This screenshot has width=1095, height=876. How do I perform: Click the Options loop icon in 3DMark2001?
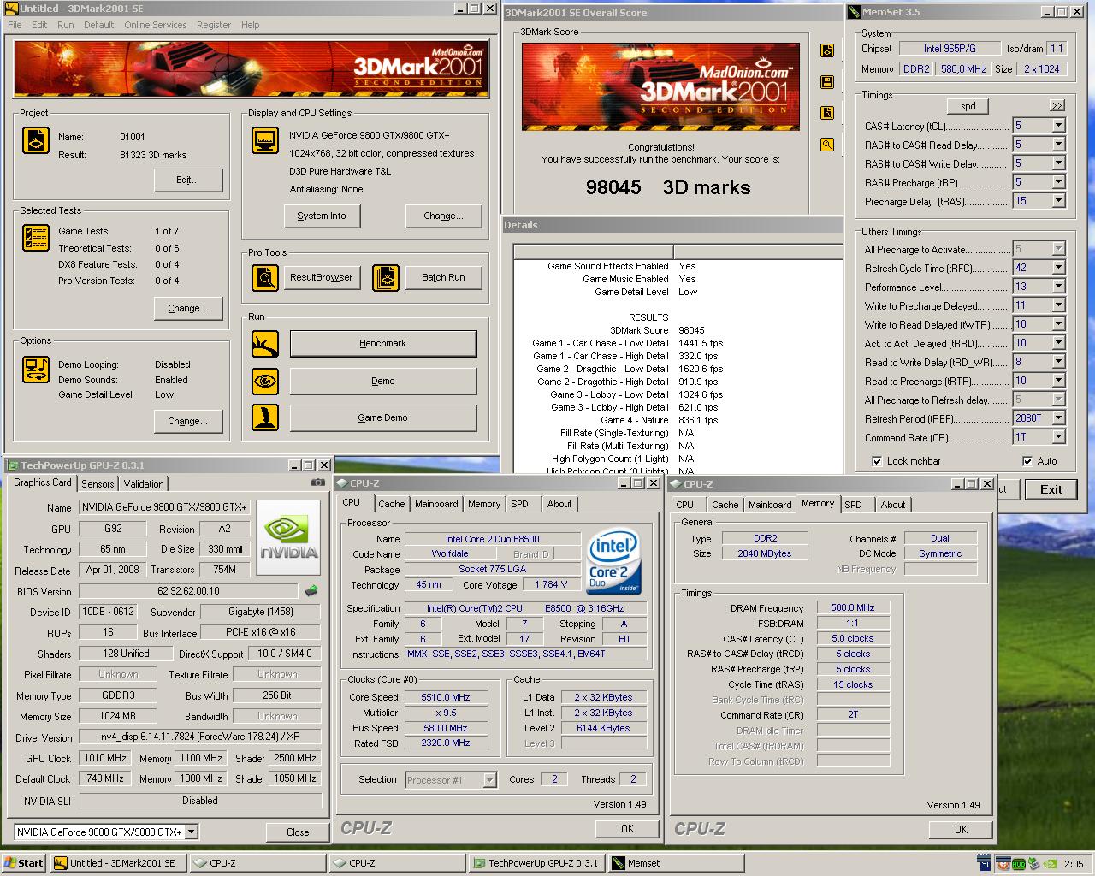[36, 370]
